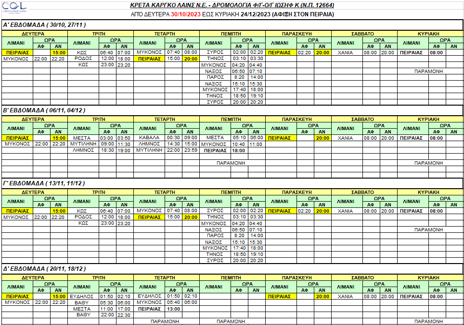This screenshot has width=464, height=325.
Task: Click the Creta Cargo Lines logo
Action: coord(15,7)
